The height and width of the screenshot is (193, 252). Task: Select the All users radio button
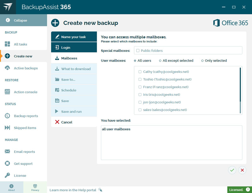coord(135,61)
